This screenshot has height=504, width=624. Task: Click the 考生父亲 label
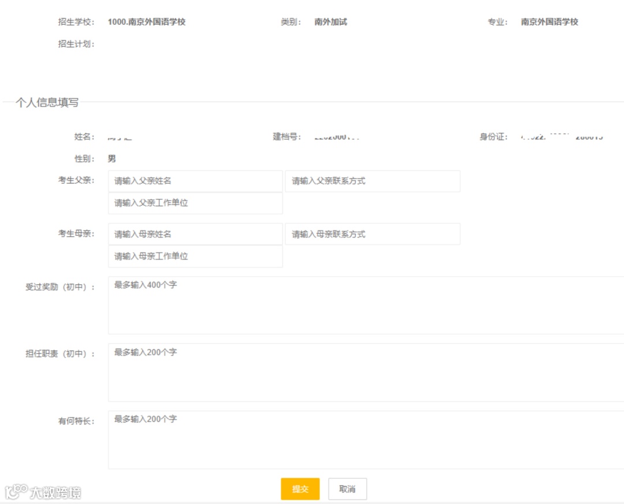(x=76, y=180)
